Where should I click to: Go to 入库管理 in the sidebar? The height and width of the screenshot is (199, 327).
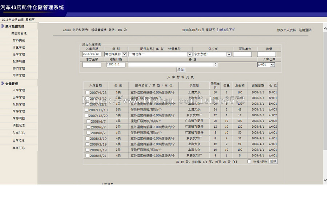(19, 90)
